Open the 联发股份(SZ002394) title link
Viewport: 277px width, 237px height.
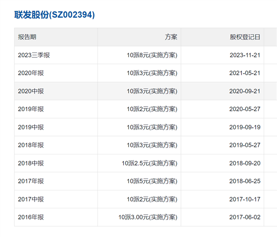pyautogui.click(x=54, y=15)
